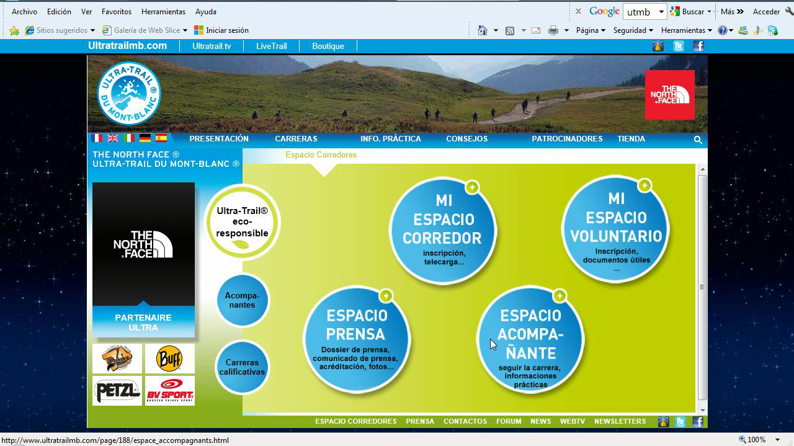Open the Google search box dropdown arrow
The width and height of the screenshot is (794, 446).
[661, 12]
